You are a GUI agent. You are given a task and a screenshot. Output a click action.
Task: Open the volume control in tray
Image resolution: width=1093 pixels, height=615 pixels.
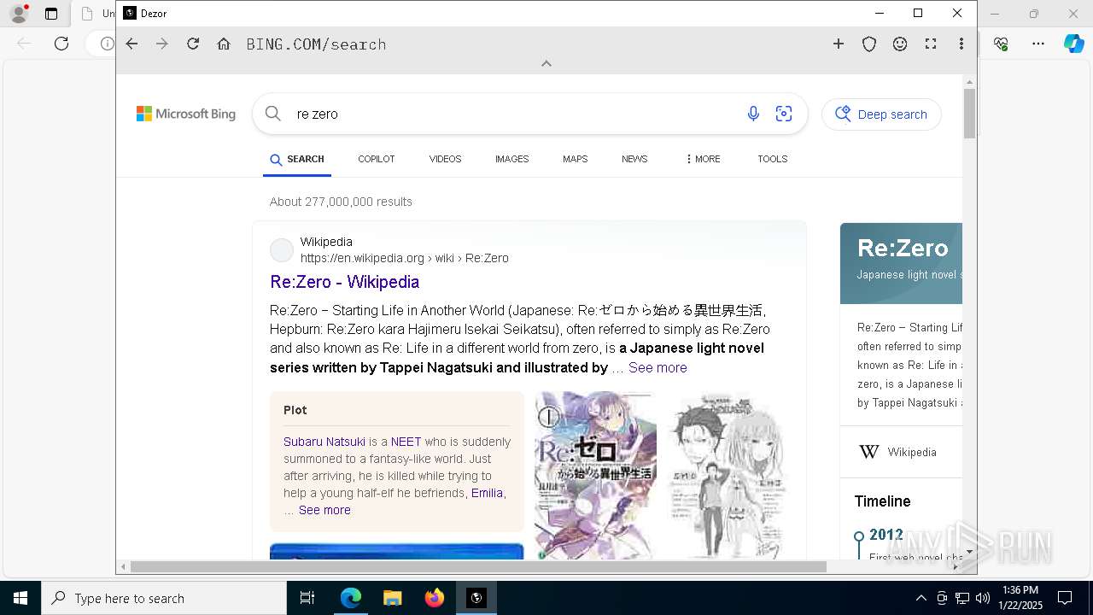pos(983,598)
